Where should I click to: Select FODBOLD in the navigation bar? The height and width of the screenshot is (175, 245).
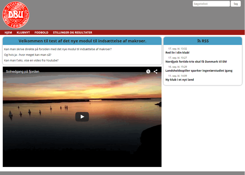(x=41, y=32)
